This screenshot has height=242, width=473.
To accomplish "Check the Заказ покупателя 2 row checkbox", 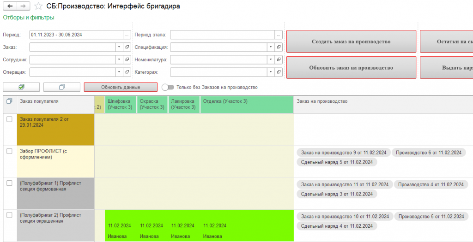I will point(9,119).
